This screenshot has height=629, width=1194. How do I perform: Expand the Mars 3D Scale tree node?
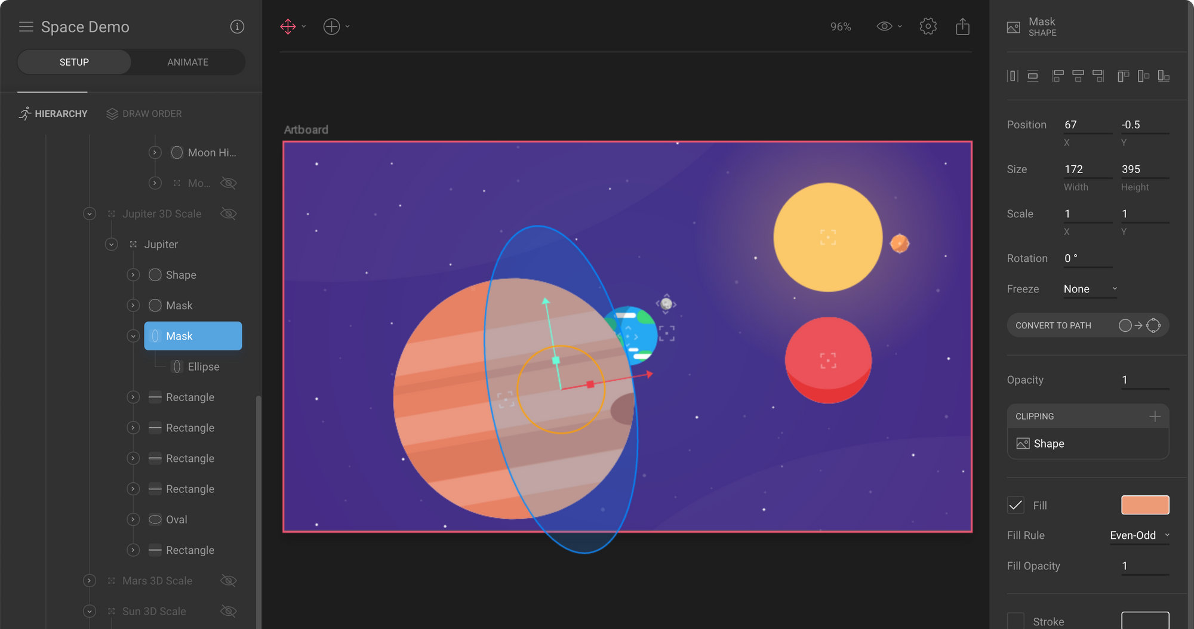tap(90, 581)
